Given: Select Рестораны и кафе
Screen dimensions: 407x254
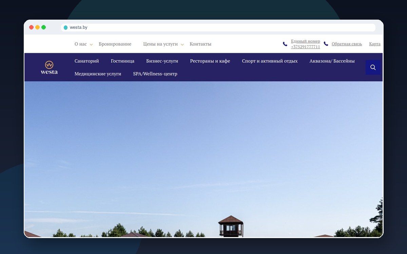Looking at the screenshot, I should (210, 61).
